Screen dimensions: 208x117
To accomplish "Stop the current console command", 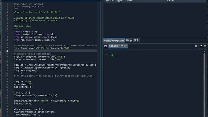I will tap(196, 46).
